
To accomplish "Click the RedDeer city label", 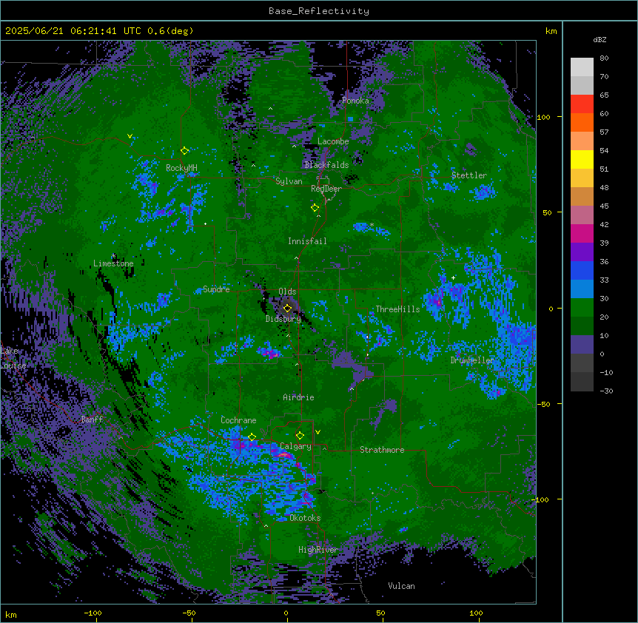I will 326,189.
